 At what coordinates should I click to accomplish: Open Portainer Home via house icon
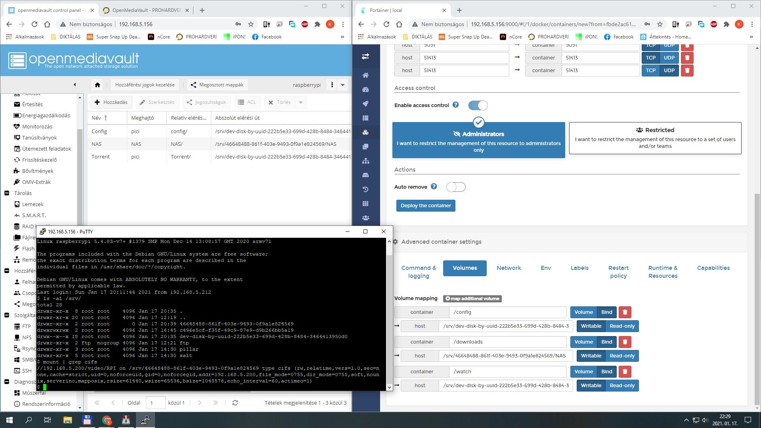365,75
